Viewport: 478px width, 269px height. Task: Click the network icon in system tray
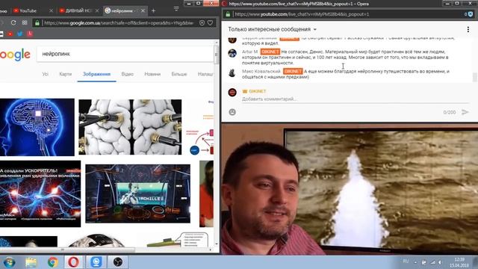tap(432, 262)
